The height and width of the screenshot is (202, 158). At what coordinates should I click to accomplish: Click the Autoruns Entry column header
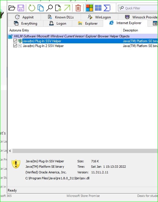pos(64,30)
